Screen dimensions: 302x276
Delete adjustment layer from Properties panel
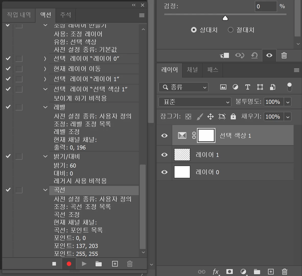(284, 56)
